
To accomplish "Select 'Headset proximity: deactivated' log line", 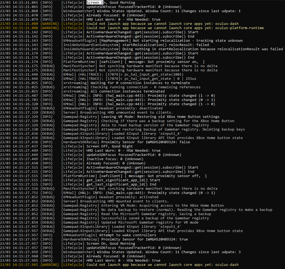I will [81, 108].
